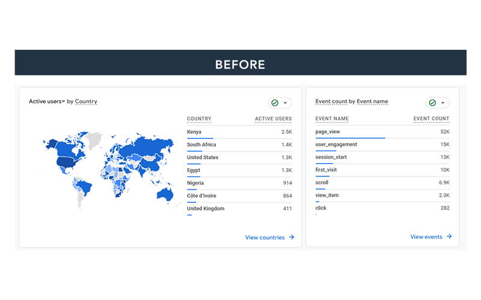Click the United States on the world map
This screenshot has width=481, height=300.
(x=67, y=162)
